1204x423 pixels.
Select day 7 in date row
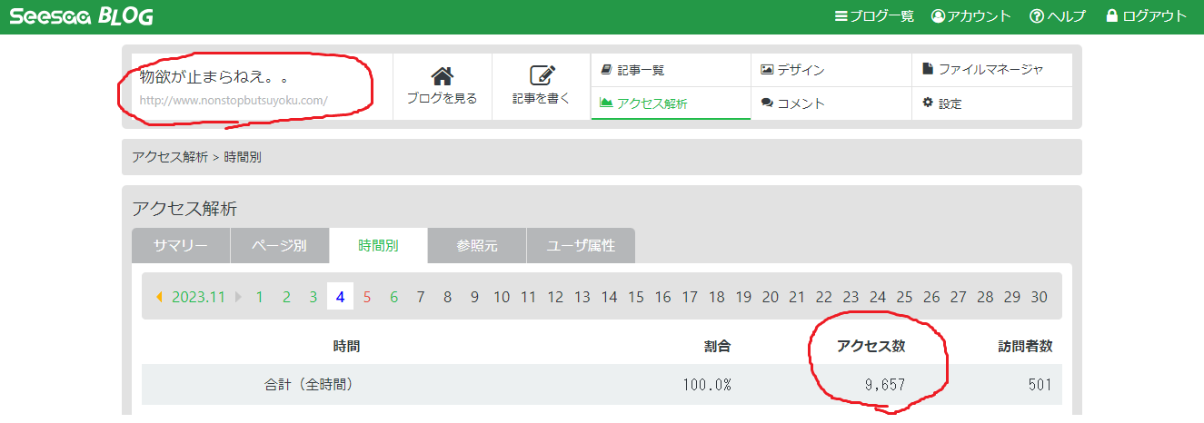coord(421,297)
